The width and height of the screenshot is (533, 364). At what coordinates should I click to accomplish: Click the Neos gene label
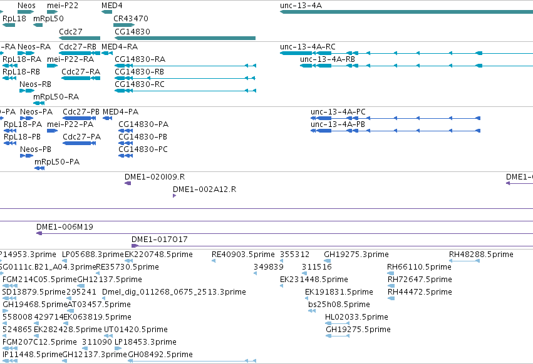(x=26, y=6)
